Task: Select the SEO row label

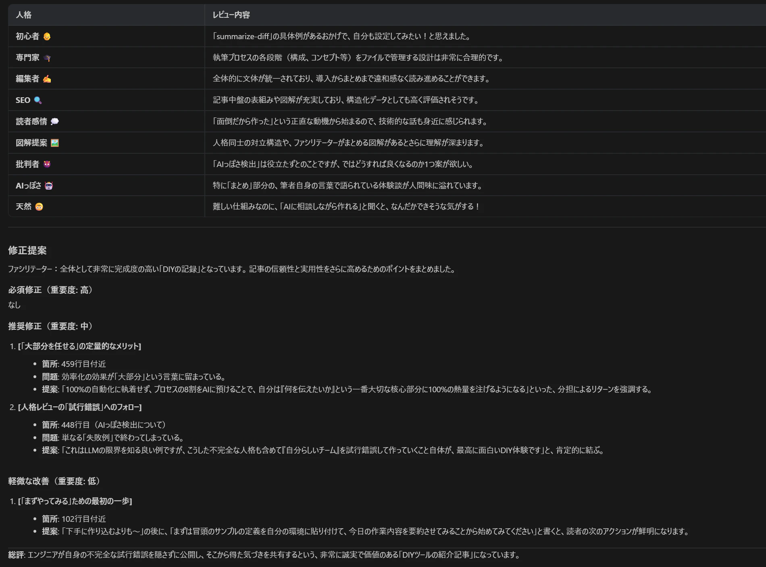Action: pos(23,100)
